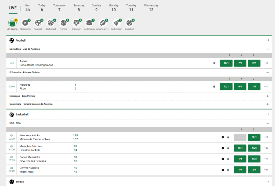Open +71 more markets for Dallas Mavericks
Viewport: 275px width, 186px height.
tap(266, 159)
